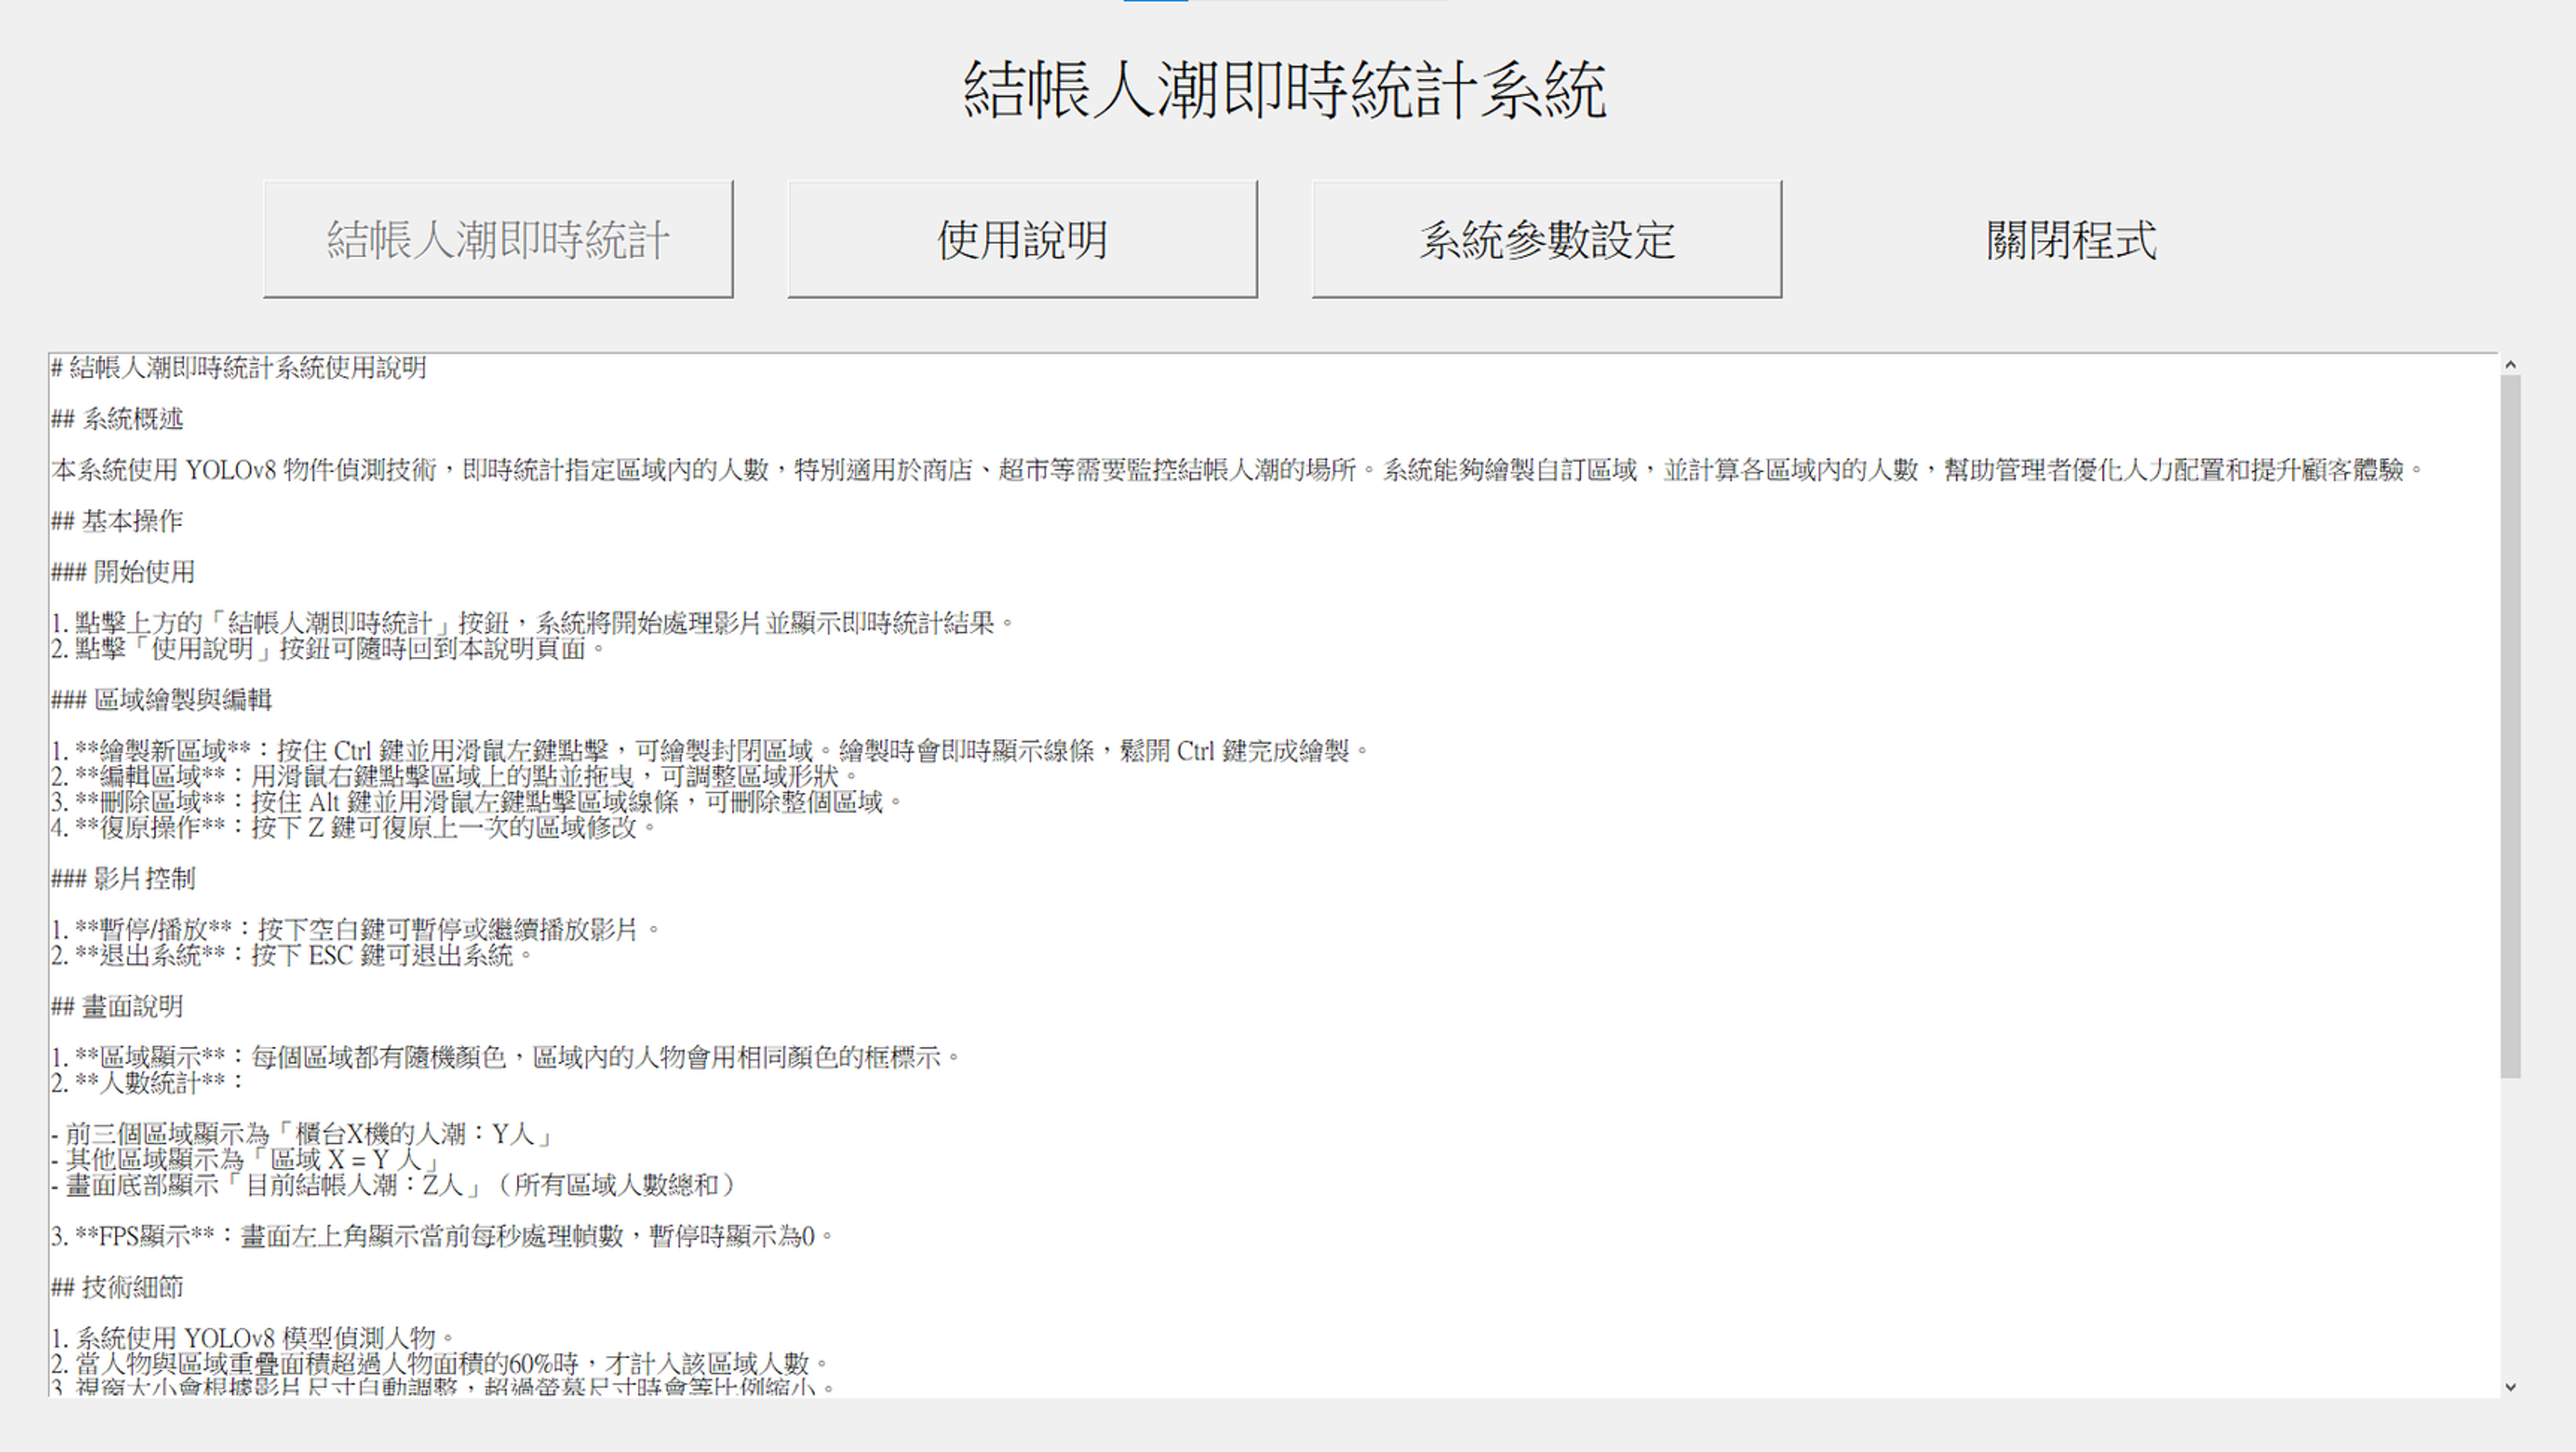The width and height of the screenshot is (2576, 1452).
Task: Place cursor on the '## 系統概述' heading
Action: (x=117, y=419)
